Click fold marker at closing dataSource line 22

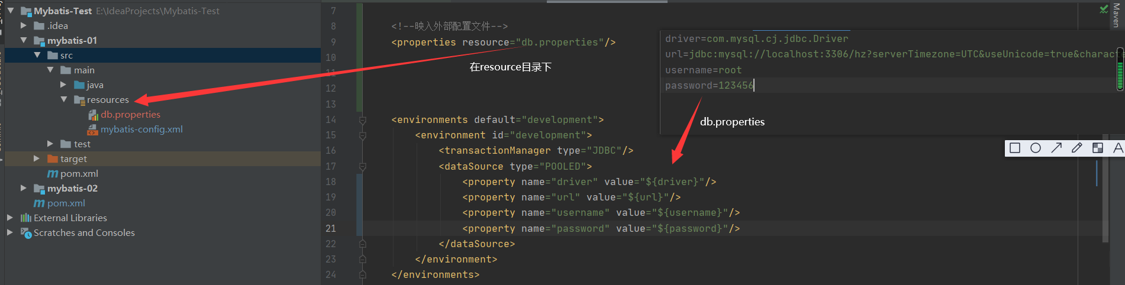coord(363,244)
